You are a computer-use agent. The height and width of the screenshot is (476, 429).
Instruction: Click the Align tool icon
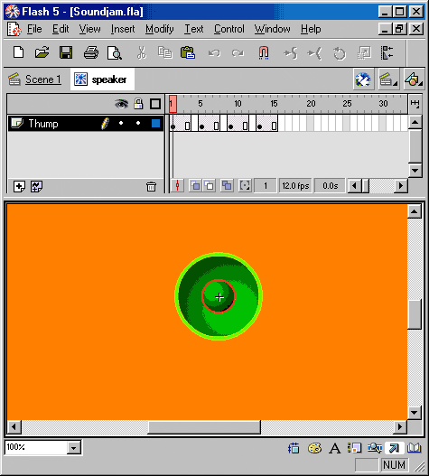pos(387,52)
